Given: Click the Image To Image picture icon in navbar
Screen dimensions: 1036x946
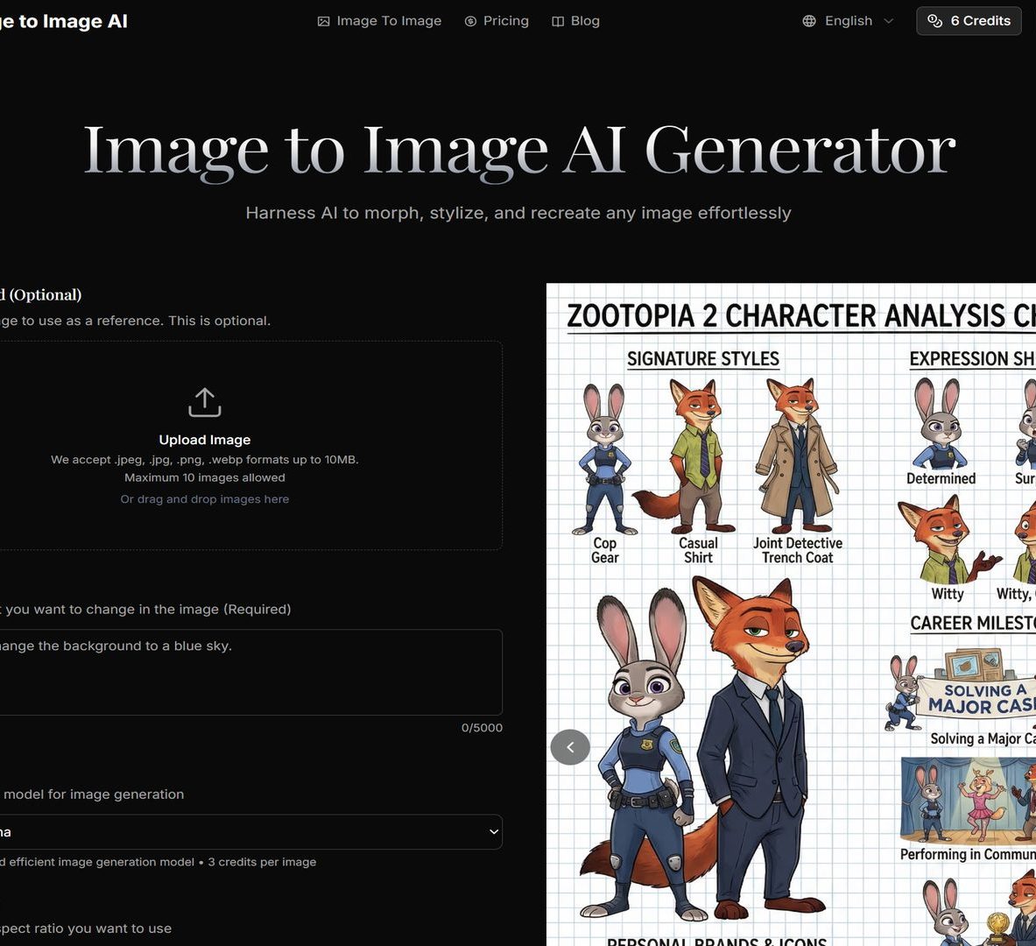Looking at the screenshot, I should [324, 20].
